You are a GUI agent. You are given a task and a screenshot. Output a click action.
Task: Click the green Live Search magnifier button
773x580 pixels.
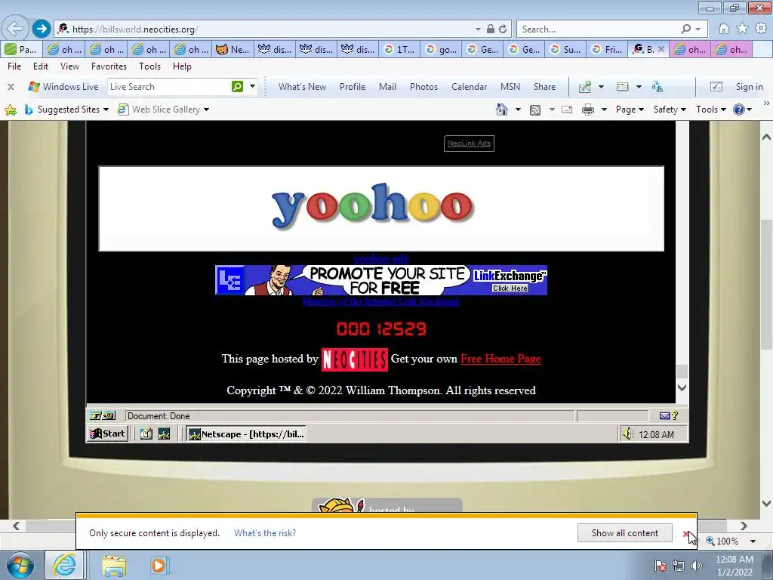238,86
